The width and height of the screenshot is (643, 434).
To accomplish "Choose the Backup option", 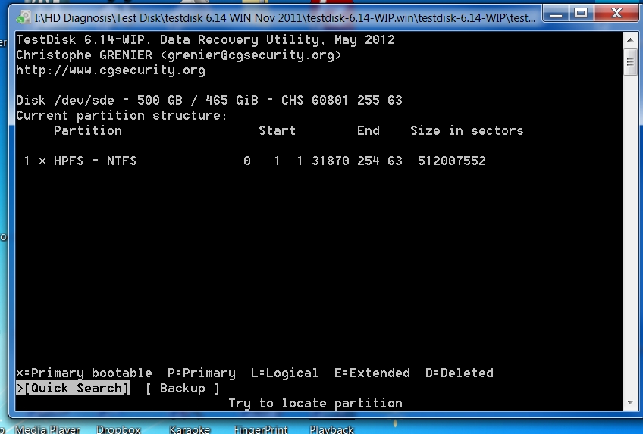I will click(x=183, y=388).
